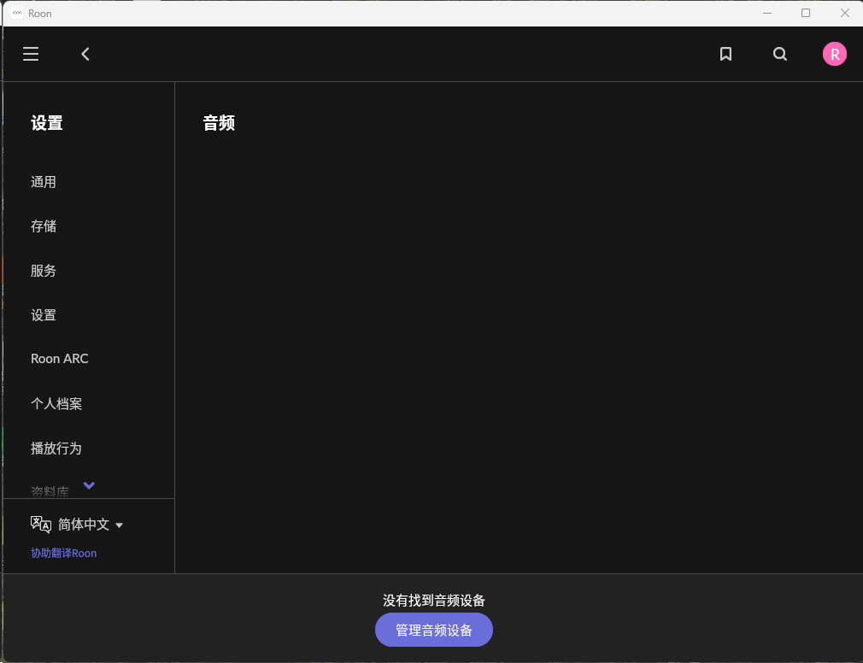The height and width of the screenshot is (663, 863).
Task: Click the chevron next to 资料库
Action: 89,485
